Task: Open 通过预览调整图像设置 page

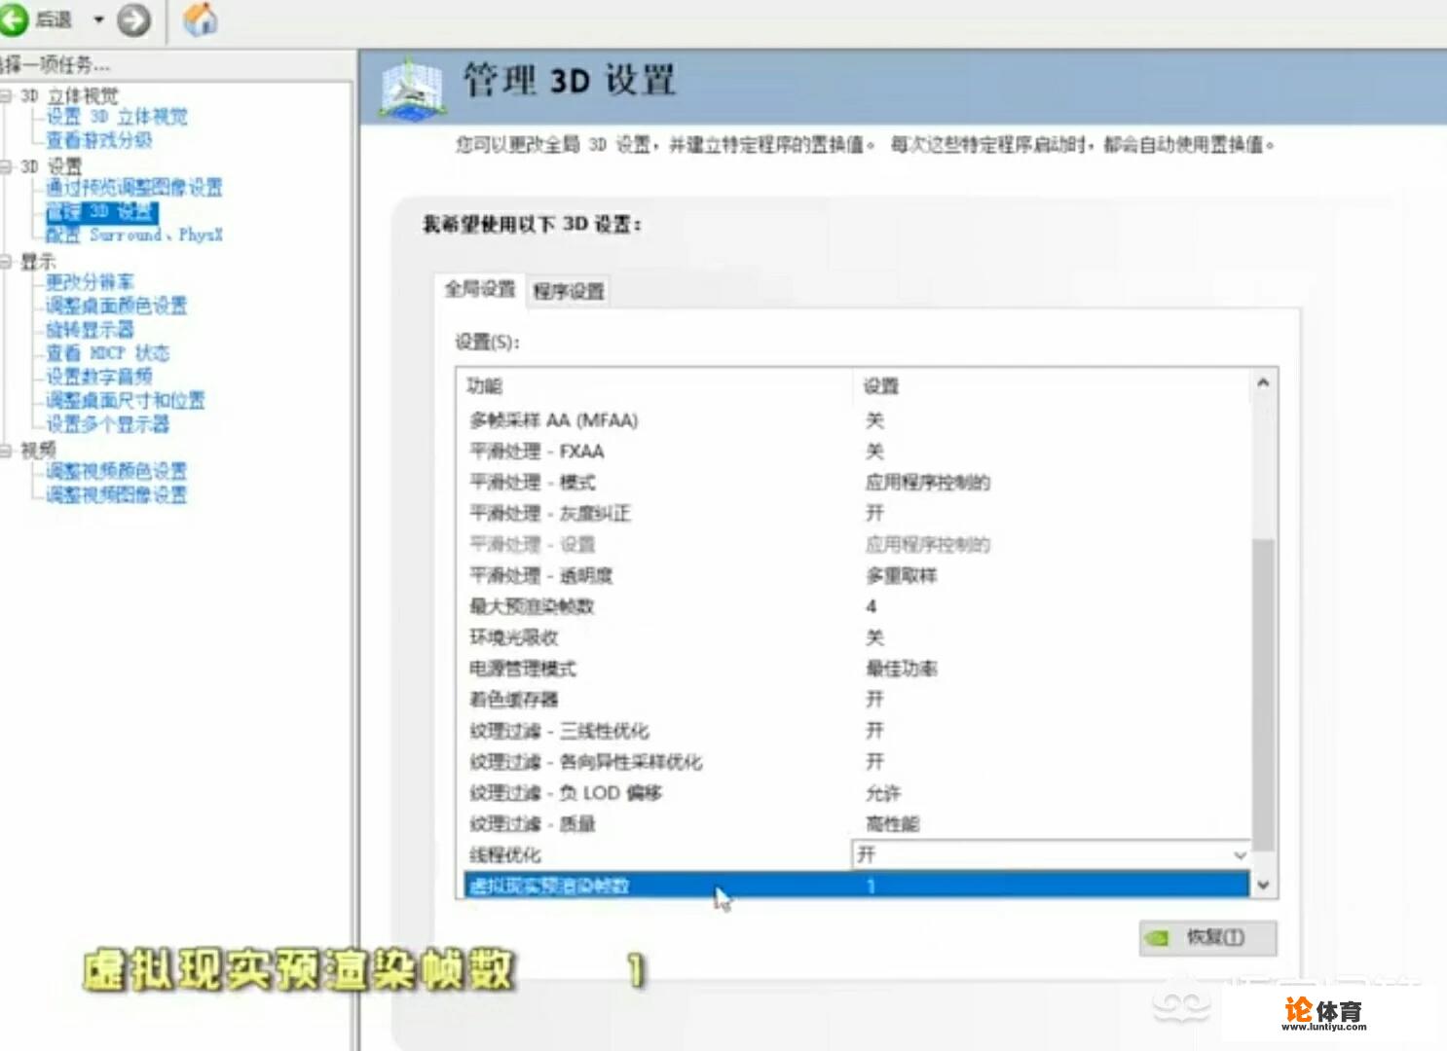Action: click(134, 187)
